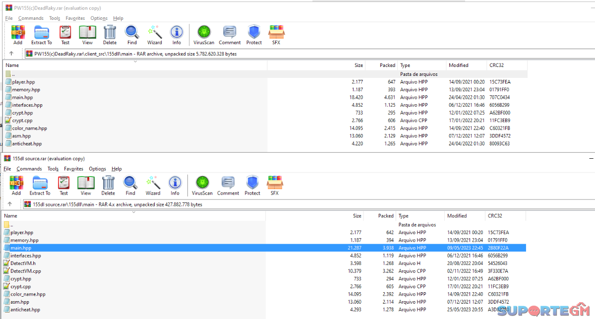Open Tools menu in 155dl source window
Image resolution: width=595 pixels, height=319 pixels.
[x=53, y=169]
